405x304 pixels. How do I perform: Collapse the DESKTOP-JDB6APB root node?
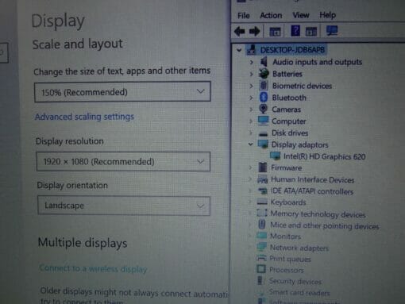pos(239,50)
